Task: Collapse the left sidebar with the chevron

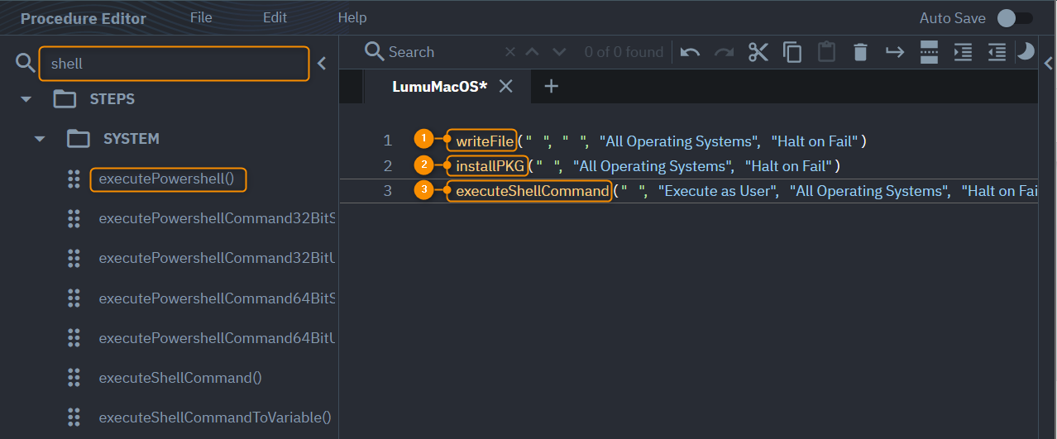Action: [322, 63]
